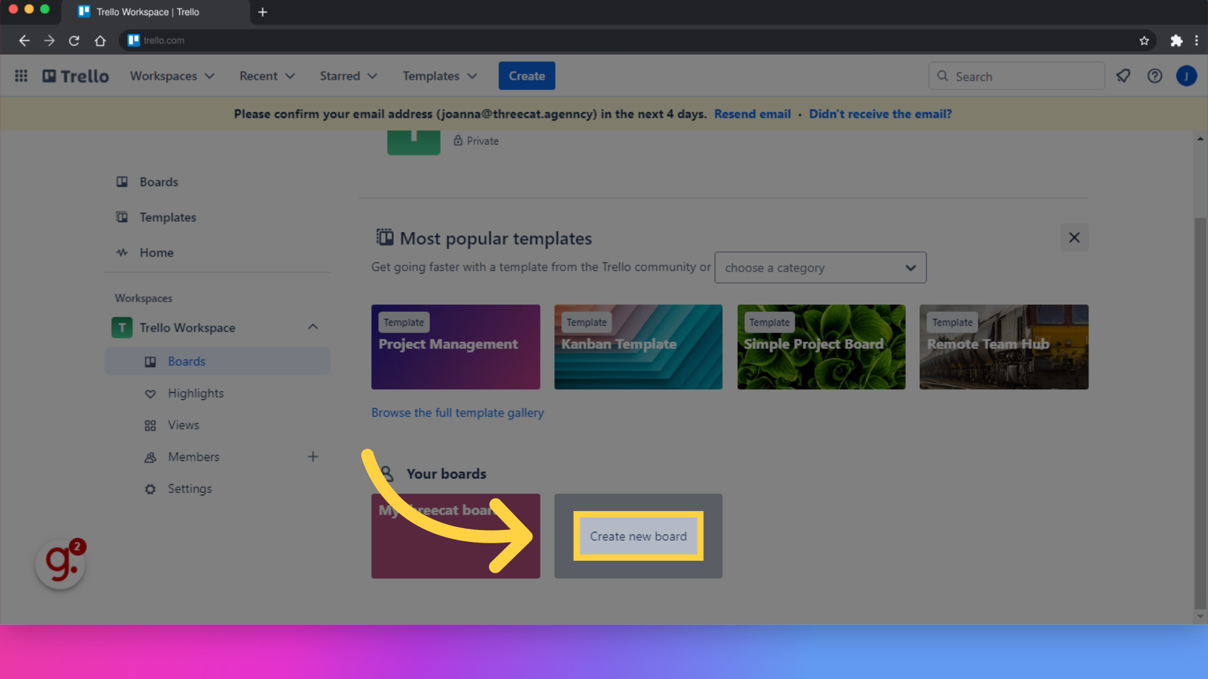Viewport: 1208px width, 679px height.
Task: Collapse the Trello Workspace expander
Action: click(x=313, y=327)
